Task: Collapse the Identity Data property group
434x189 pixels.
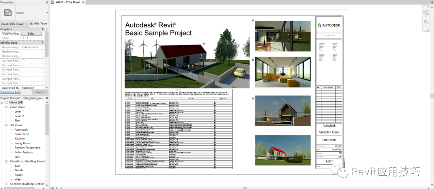Action: coord(43,43)
